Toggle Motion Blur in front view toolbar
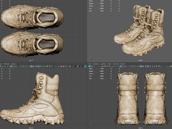Image resolution: width=172 pixels, height=129 pixels. tap(49, 66)
